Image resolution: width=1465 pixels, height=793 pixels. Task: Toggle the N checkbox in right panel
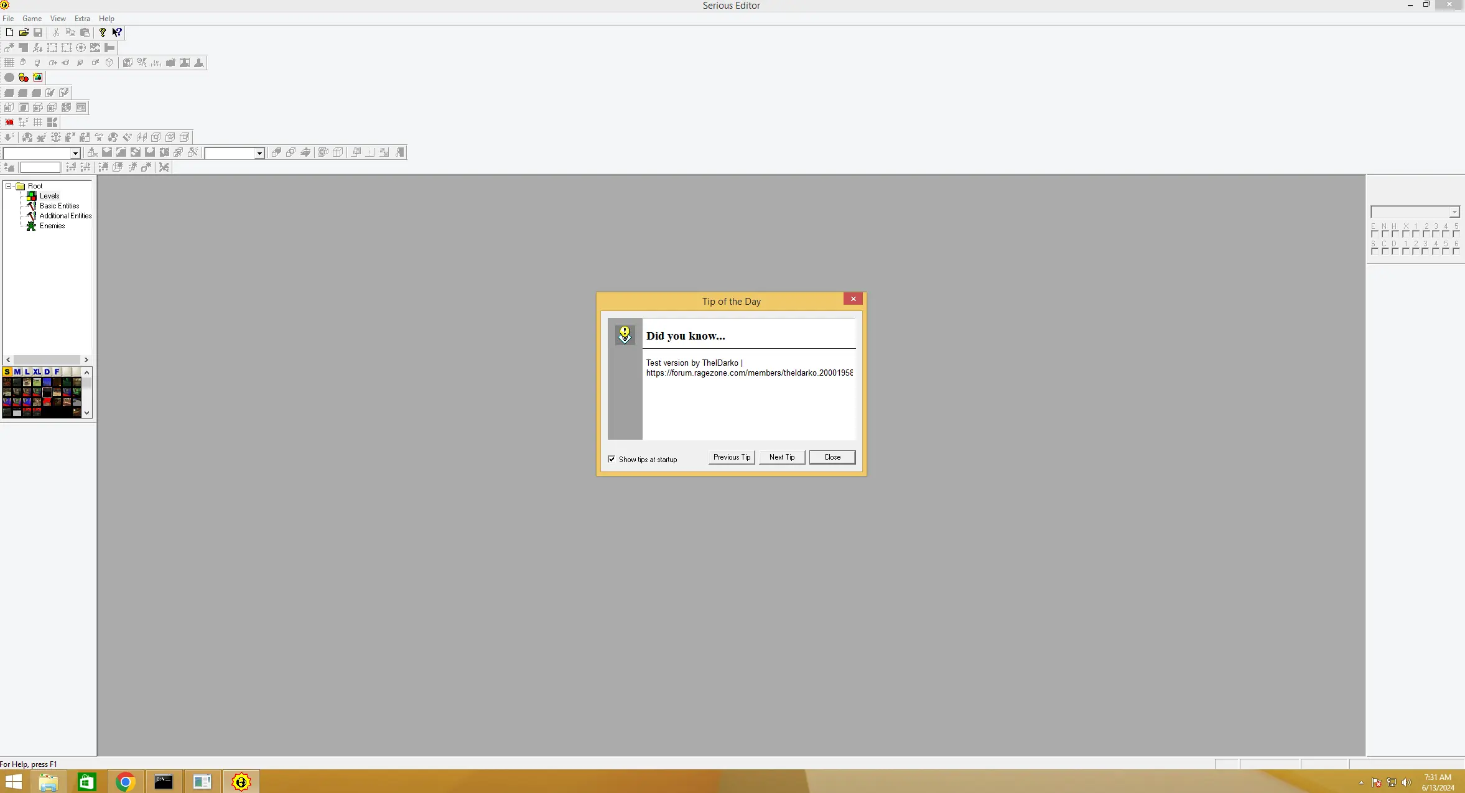pos(1384,234)
